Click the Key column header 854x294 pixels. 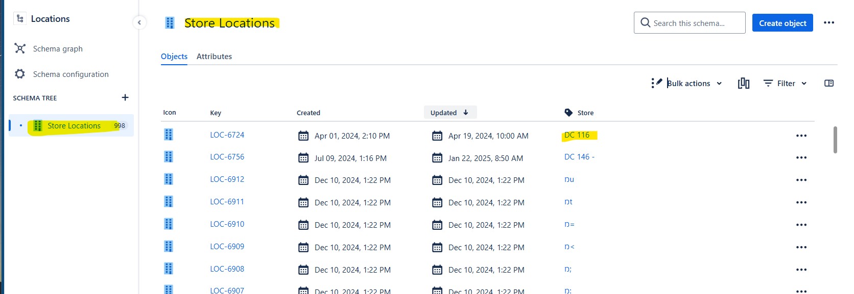tap(216, 113)
